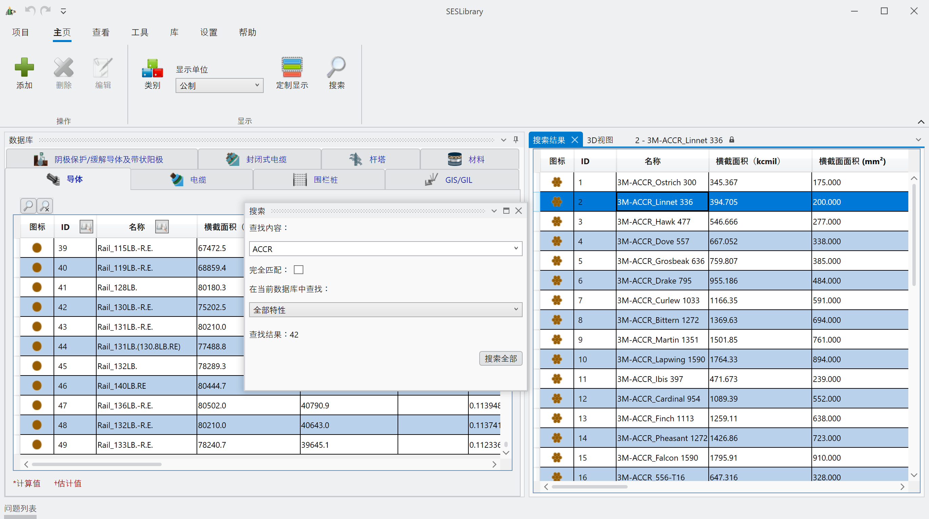This screenshot has height=519, width=929.
Task: Open the 问题列表 panel
Action: coord(20,508)
